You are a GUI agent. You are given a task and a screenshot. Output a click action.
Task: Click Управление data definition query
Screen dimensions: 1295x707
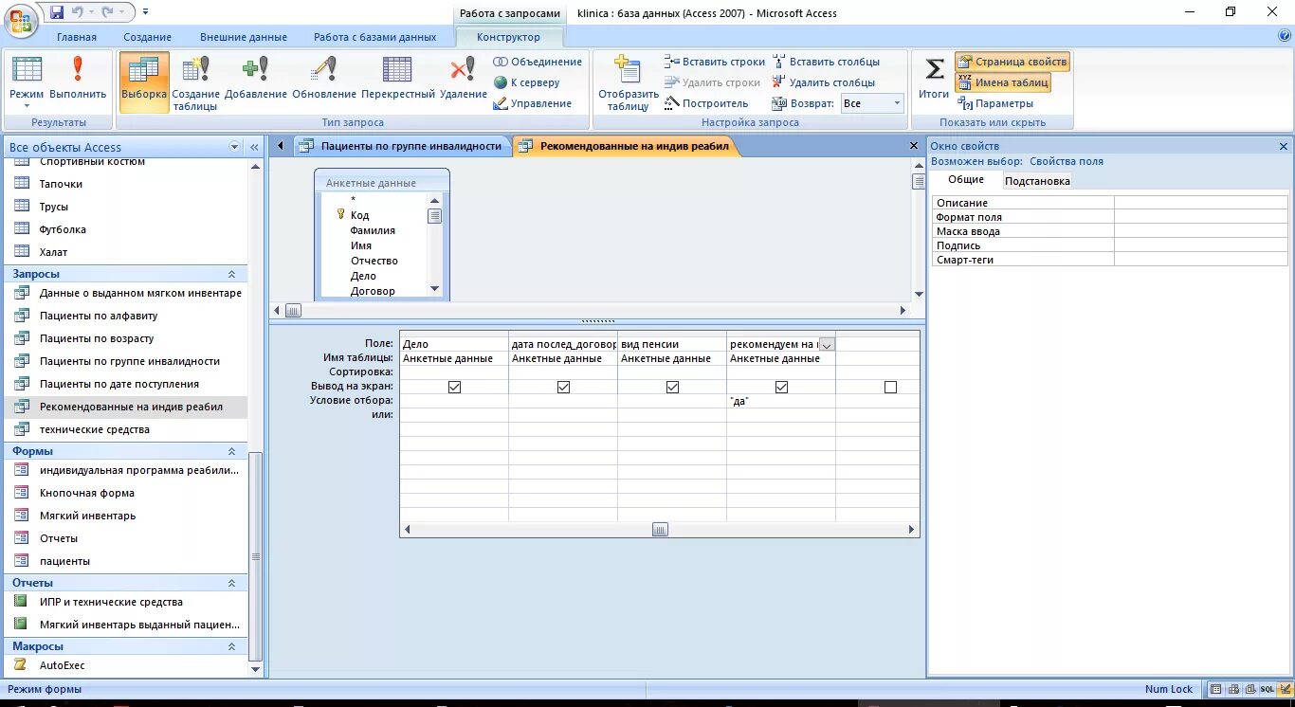(533, 103)
